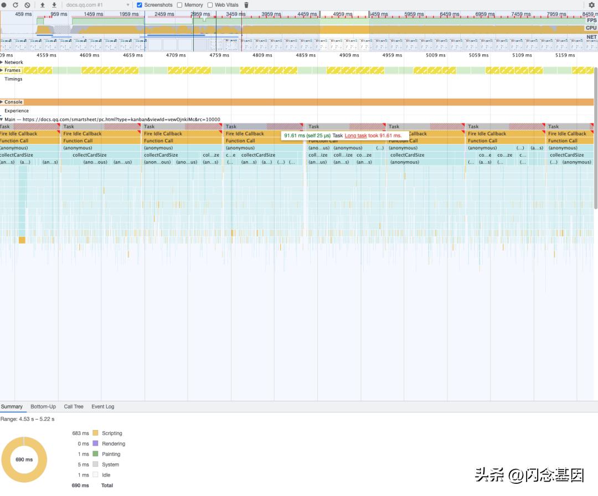Click the clear recording icon
The height and width of the screenshot is (496, 598).
27,5
